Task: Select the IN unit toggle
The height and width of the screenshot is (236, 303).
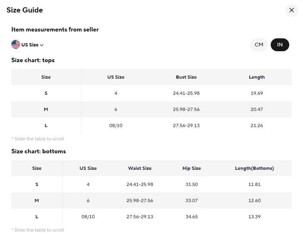Action: click(280, 45)
